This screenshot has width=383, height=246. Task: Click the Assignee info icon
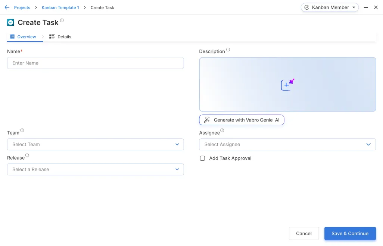click(222, 130)
